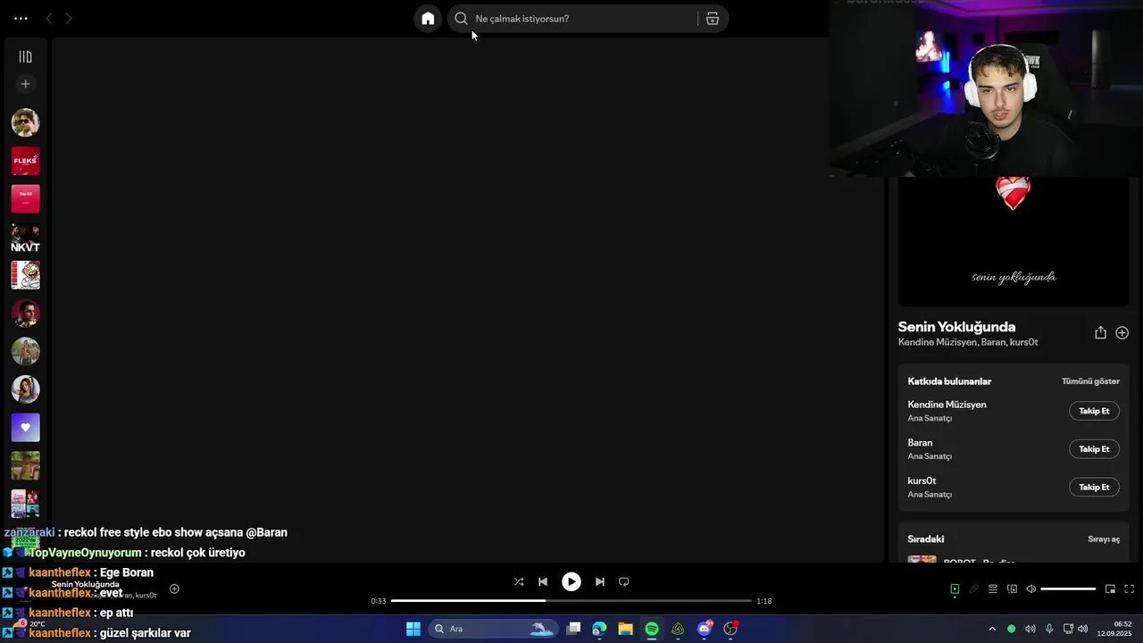Open File Explorer from taskbar
1143x643 pixels.
(625, 629)
